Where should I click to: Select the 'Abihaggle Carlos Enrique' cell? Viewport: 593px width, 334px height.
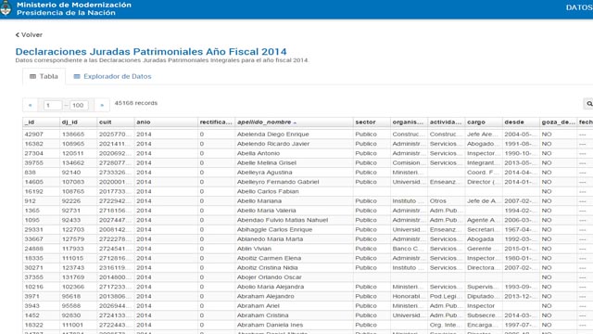[295, 230]
